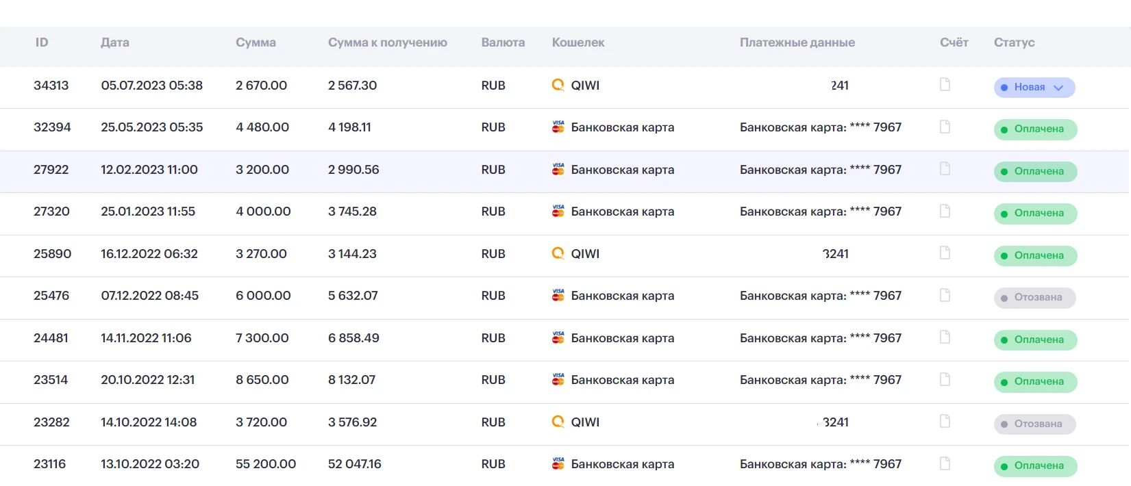Click QIWI wallet icon in row 34313
The width and height of the screenshot is (1131, 486).
coord(558,85)
